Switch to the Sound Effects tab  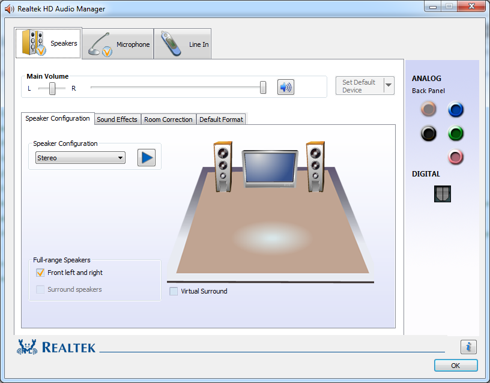click(x=117, y=119)
